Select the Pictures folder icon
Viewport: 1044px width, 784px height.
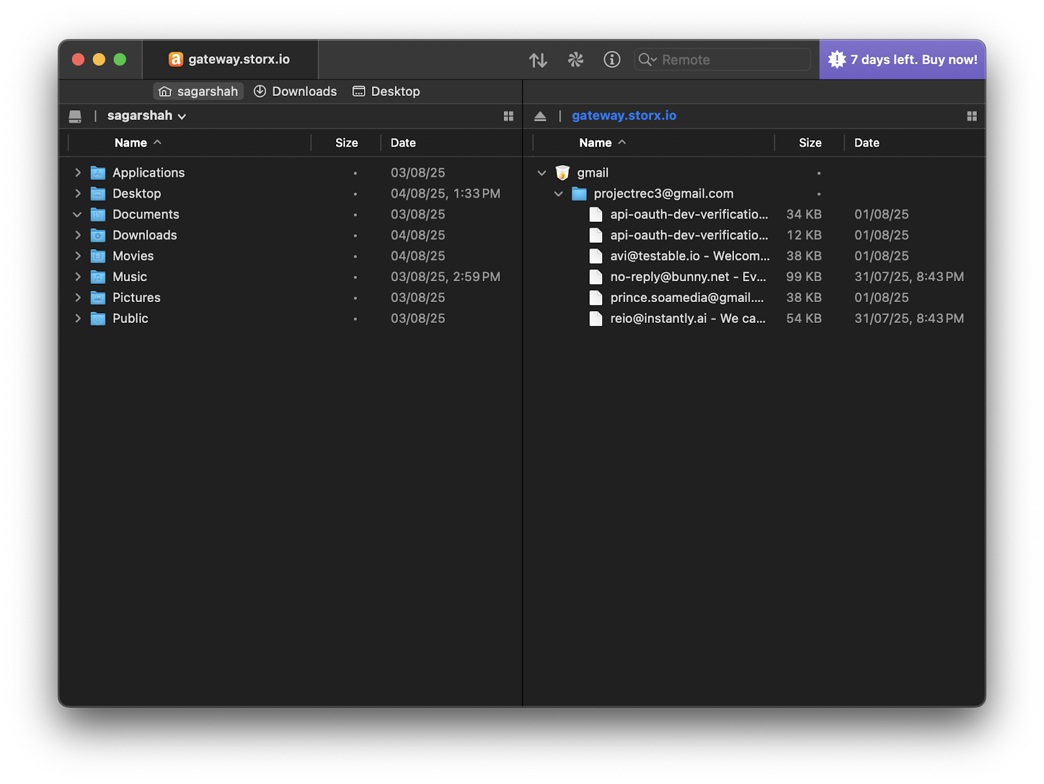click(98, 298)
